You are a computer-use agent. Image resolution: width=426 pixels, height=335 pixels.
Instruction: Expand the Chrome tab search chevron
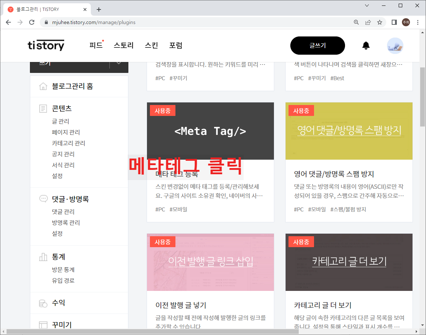coord(367,5)
